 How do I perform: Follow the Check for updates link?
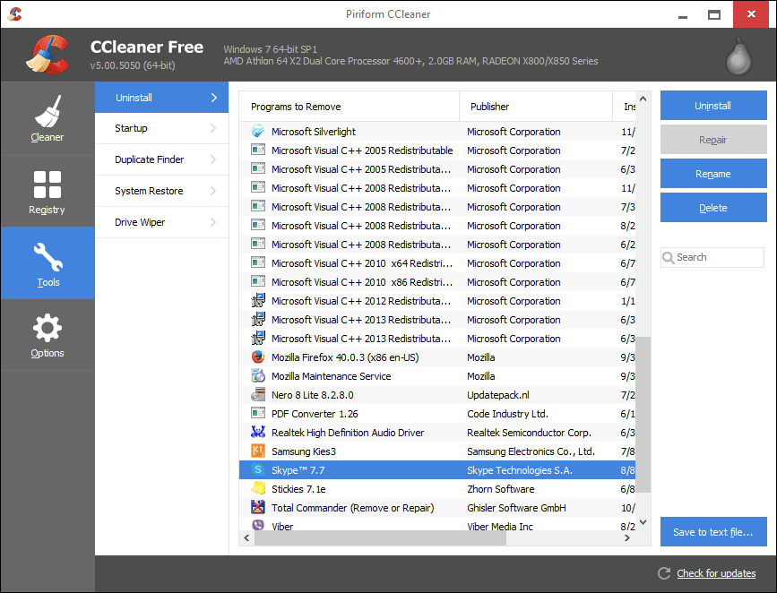coord(716,573)
